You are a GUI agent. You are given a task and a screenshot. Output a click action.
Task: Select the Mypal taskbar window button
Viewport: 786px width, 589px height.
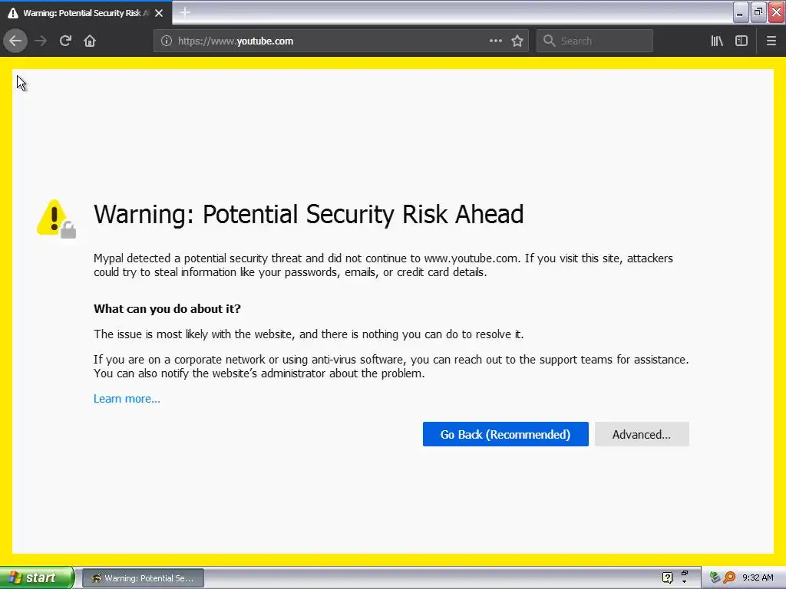click(143, 578)
